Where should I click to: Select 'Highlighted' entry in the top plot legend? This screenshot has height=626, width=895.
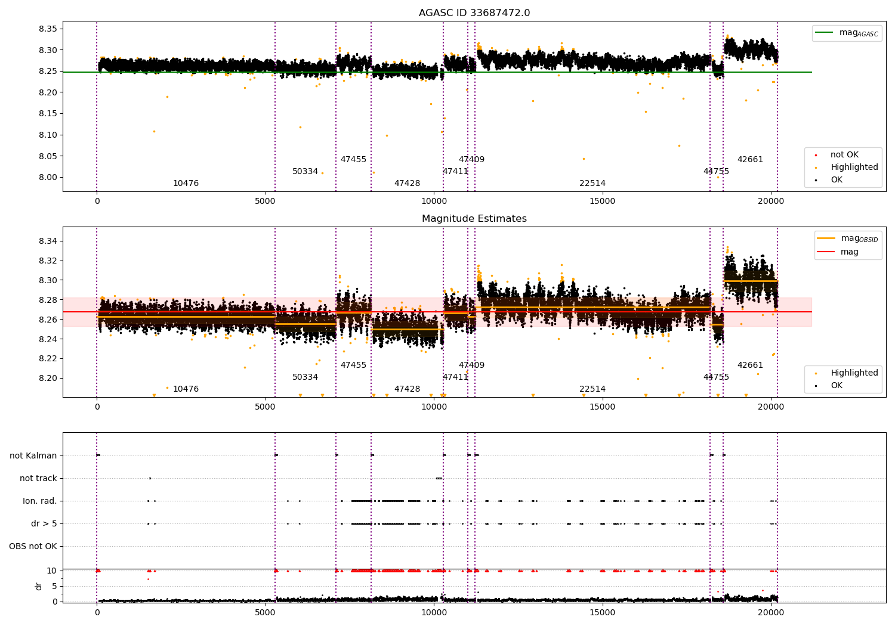click(x=854, y=168)
